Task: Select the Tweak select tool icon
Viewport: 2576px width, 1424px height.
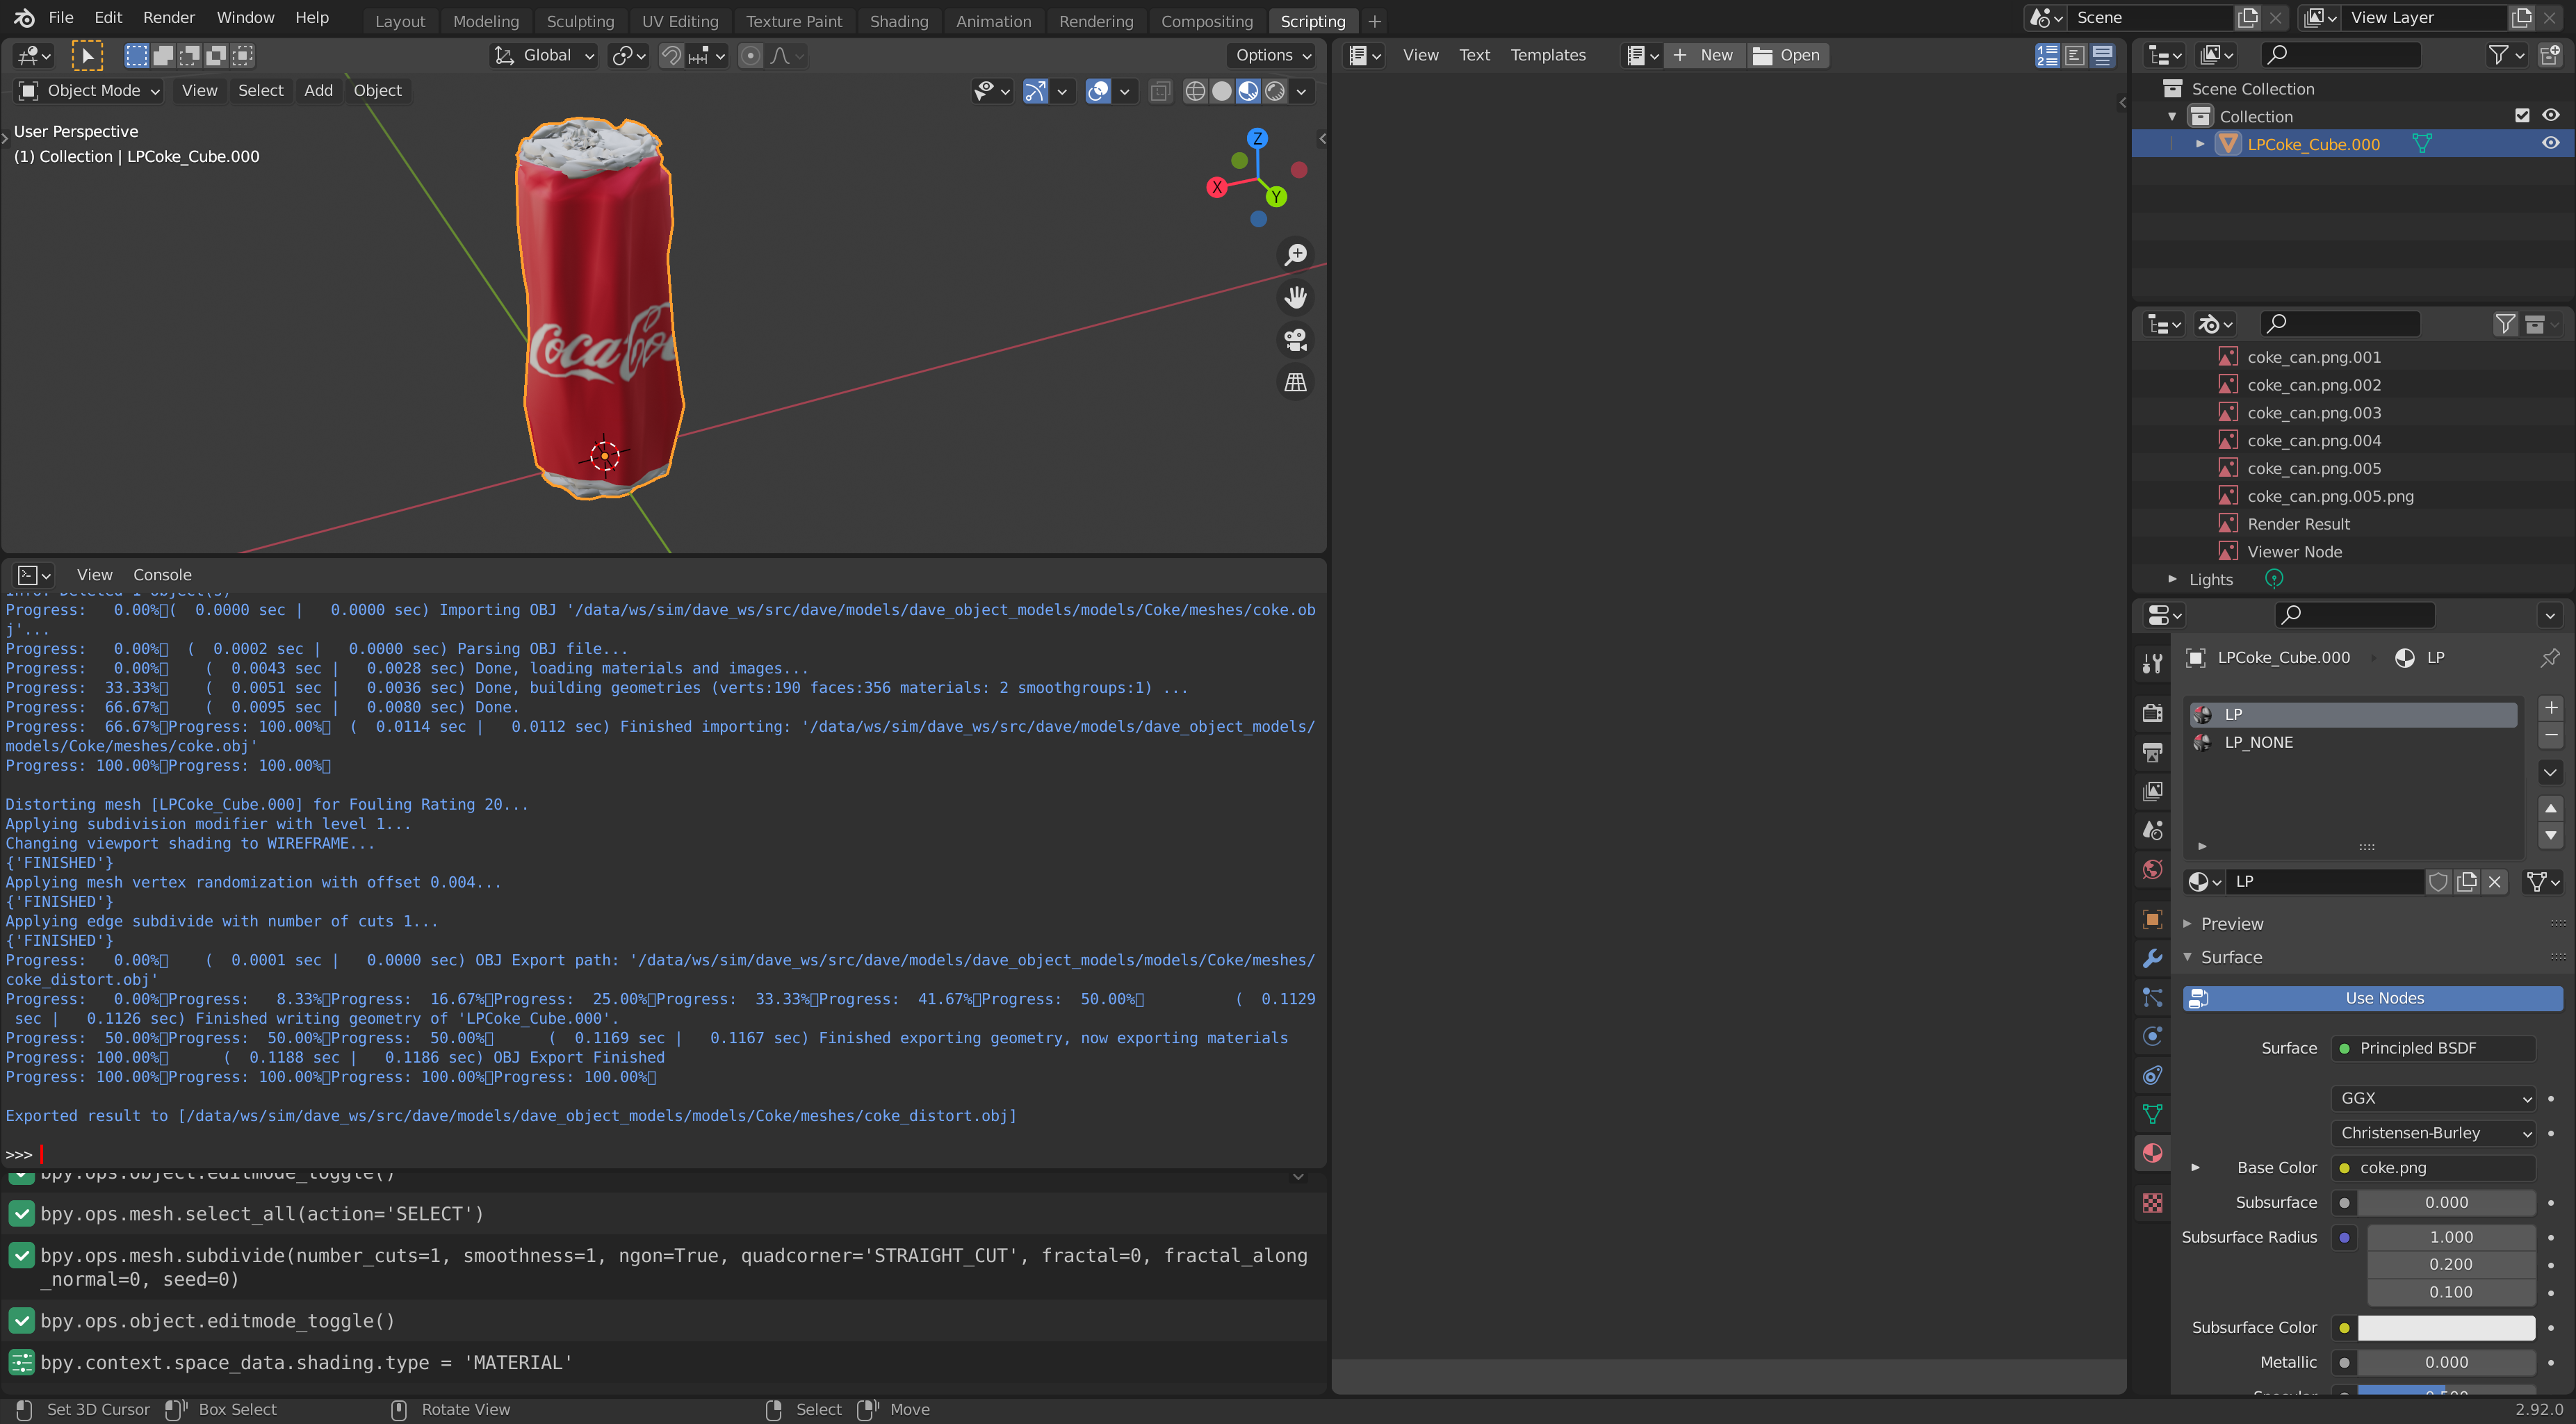Action: [x=87, y=56]
